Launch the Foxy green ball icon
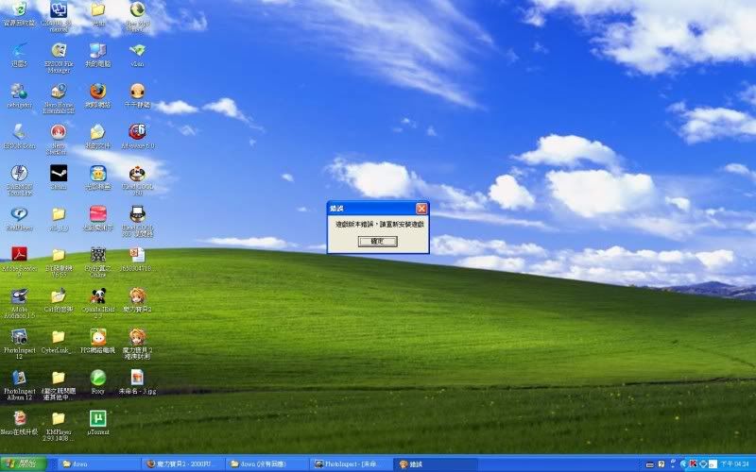756x472 pixels. click(x=98, y=382)
